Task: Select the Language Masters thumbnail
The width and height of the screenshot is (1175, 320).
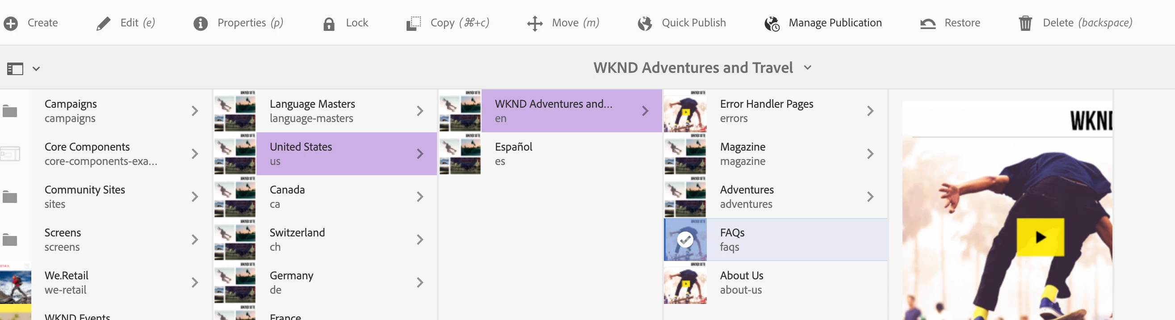Action: [x=235, y=111]
